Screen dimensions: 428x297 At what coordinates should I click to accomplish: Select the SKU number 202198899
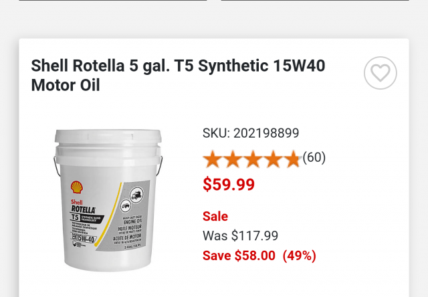pos(266,133)
